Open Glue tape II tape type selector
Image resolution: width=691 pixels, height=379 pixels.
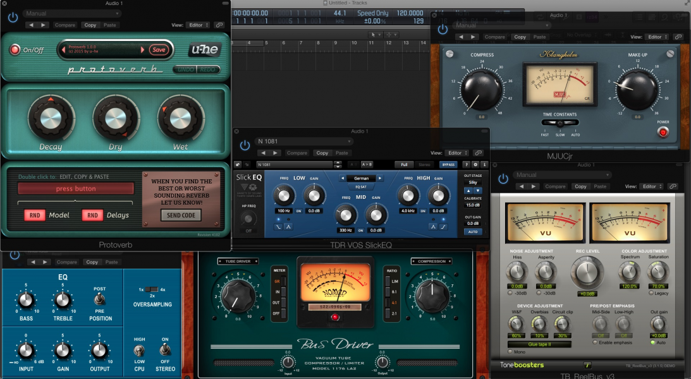coord(539,344)
